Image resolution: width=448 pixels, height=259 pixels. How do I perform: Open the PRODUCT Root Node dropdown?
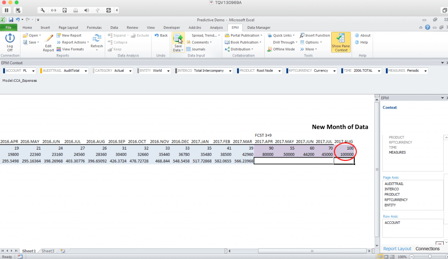point(280,71)
